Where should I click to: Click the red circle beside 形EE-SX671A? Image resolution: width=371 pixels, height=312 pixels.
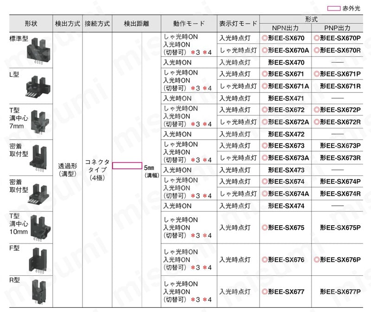[264, 86]
